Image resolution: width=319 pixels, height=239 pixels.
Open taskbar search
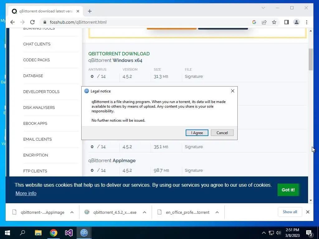point(22,233)
